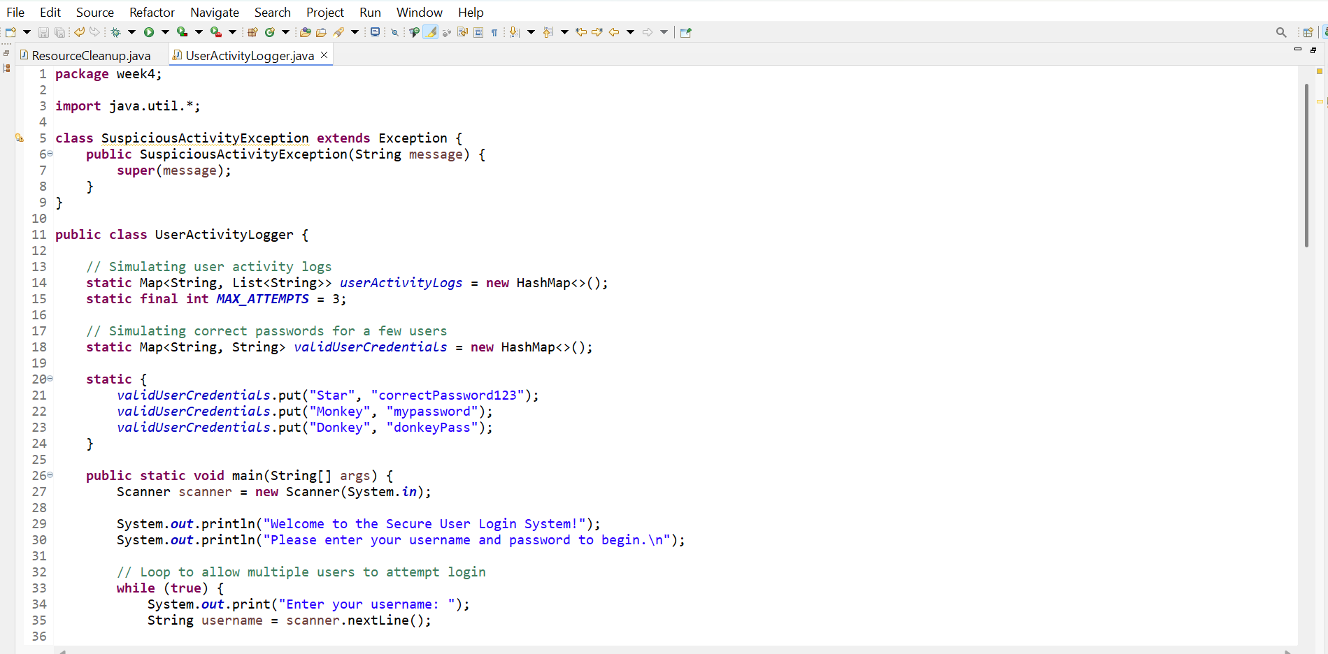This screenshot has height=654, width=1328.
Task: Toggle Word Wrap in the editor
Action: tap(462, 32)
